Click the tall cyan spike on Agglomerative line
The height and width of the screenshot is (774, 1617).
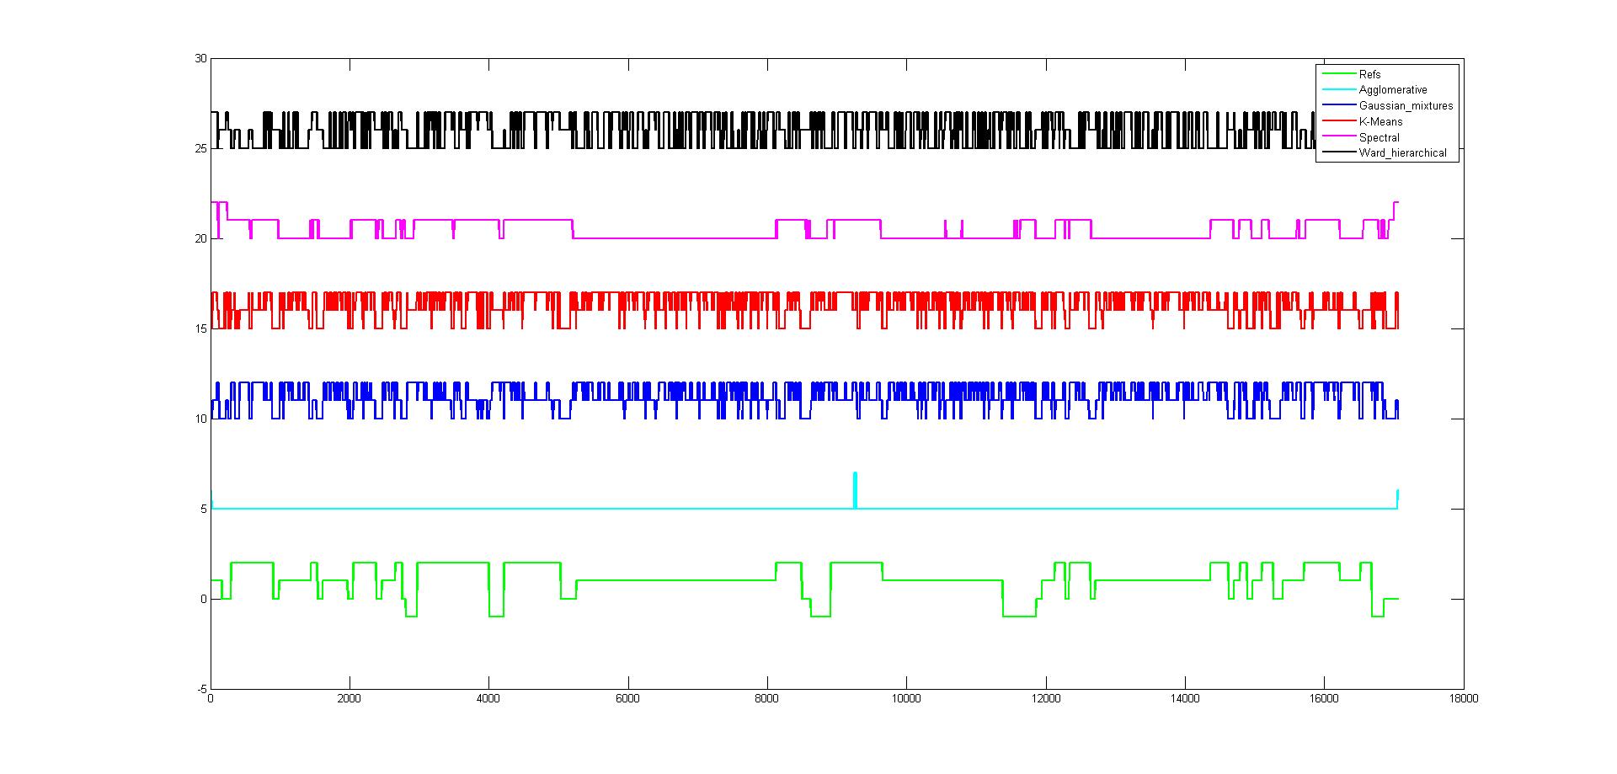tap(855, 488)
